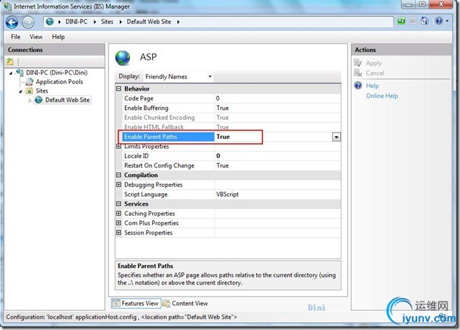Open Help in the Actions pane

[372, 86]
